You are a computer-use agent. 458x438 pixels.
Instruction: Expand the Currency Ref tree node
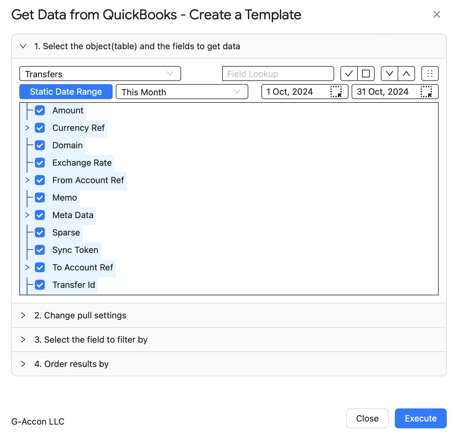coord(27,128)
